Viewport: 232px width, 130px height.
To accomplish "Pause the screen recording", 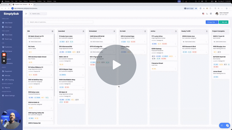I will [x=4, y=61].
